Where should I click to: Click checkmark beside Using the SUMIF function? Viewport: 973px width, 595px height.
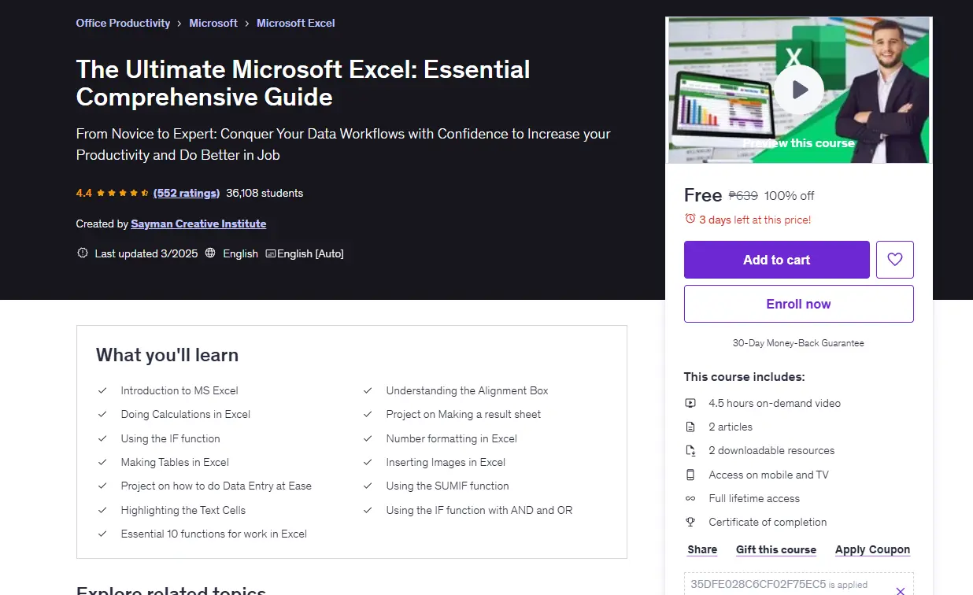pos(368,486)
